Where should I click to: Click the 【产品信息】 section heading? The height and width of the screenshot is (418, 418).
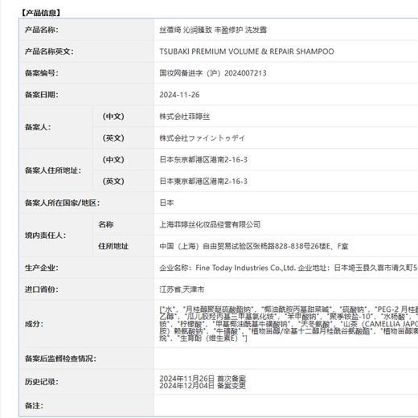pos(41,13)
